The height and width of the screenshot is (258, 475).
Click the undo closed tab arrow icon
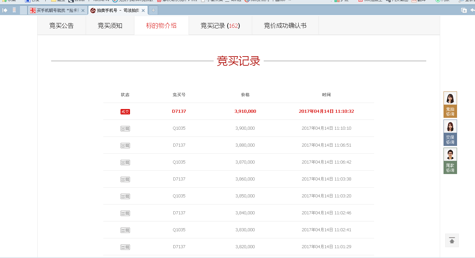472,10
